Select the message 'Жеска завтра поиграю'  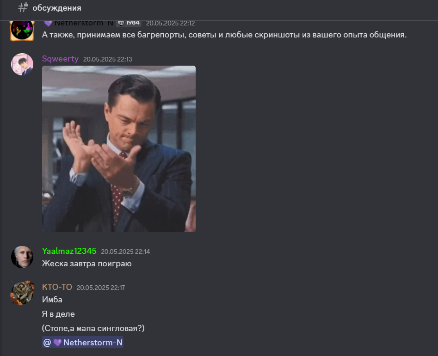pyautogui.click(x=86, y=264)
